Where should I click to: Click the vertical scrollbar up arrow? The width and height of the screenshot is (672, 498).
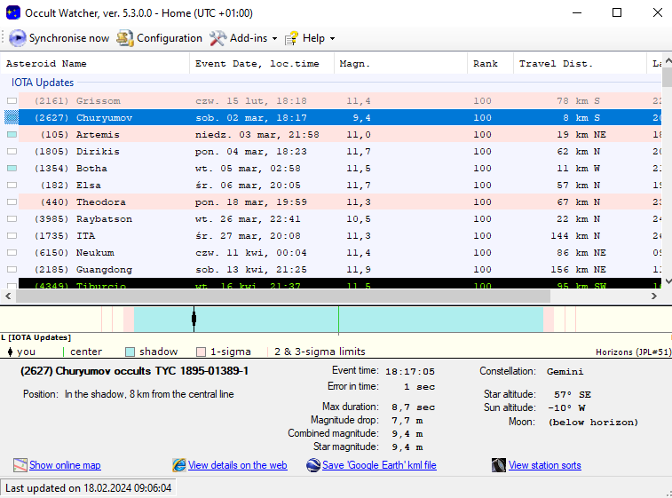pos(668,60)
